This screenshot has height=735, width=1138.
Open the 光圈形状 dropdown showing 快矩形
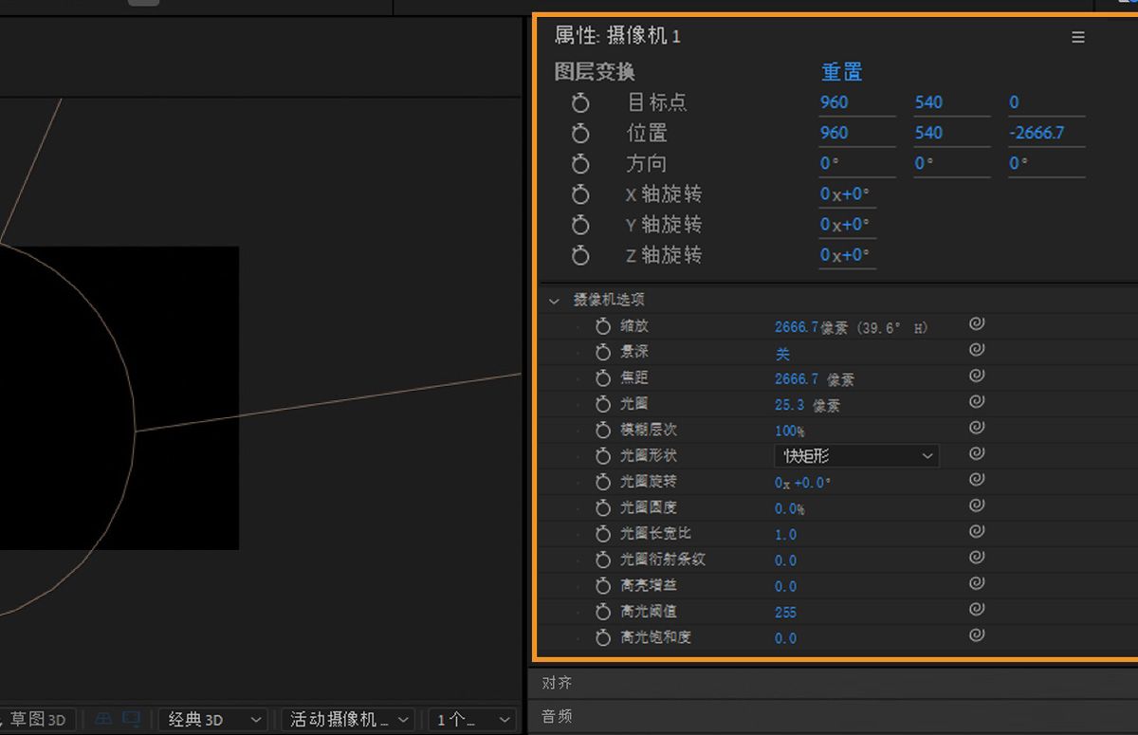tap(853, 455)
